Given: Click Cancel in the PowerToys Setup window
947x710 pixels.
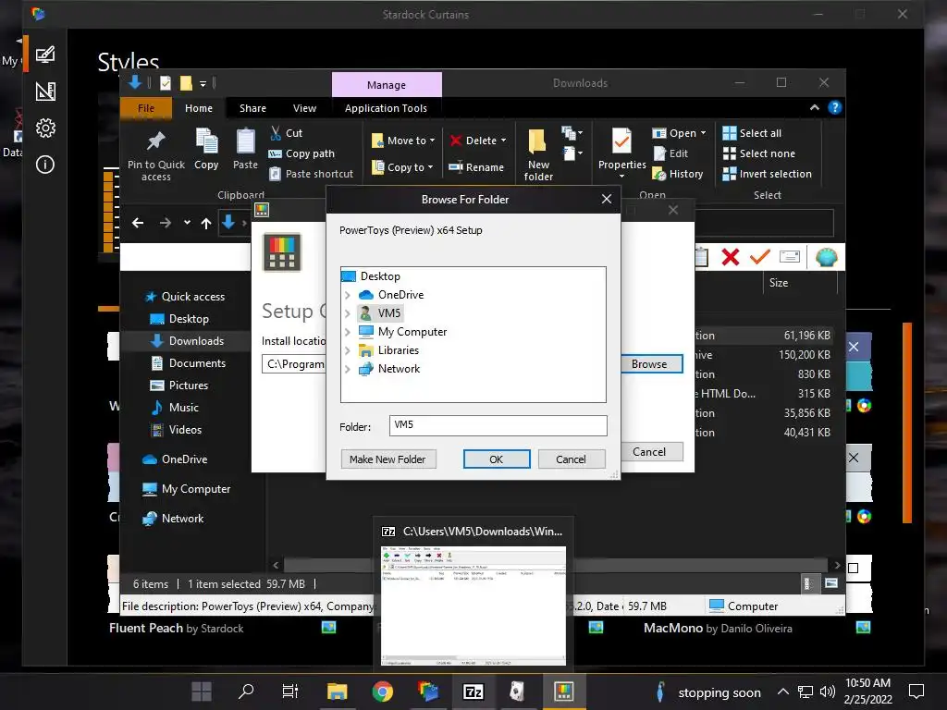Looking at the screenshot, I should coord(652,451).
